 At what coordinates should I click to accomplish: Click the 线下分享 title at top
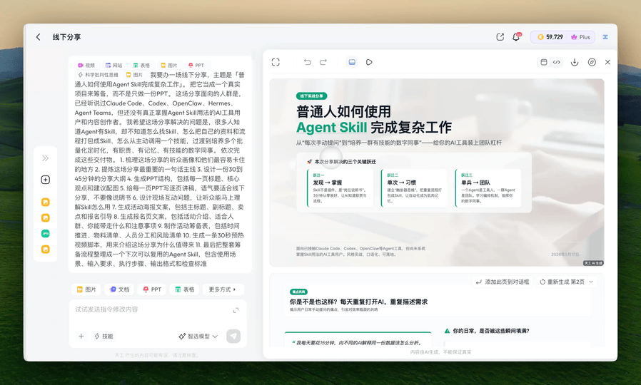(x=66, y=37)
